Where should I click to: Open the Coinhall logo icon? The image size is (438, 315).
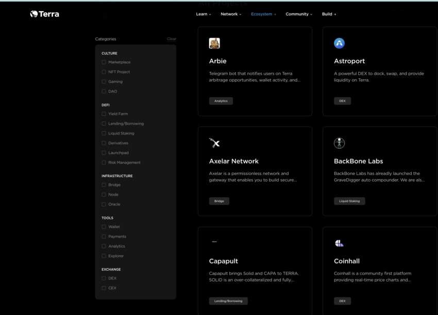[339, 243]
